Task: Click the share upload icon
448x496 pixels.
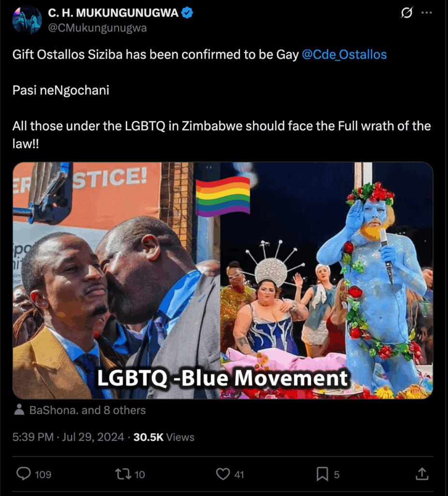Action: pyautogui.click(x=422, y=474)
